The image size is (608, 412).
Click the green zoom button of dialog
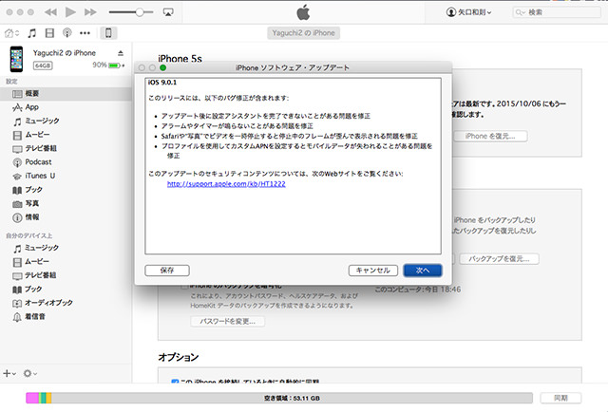(162, 67)
